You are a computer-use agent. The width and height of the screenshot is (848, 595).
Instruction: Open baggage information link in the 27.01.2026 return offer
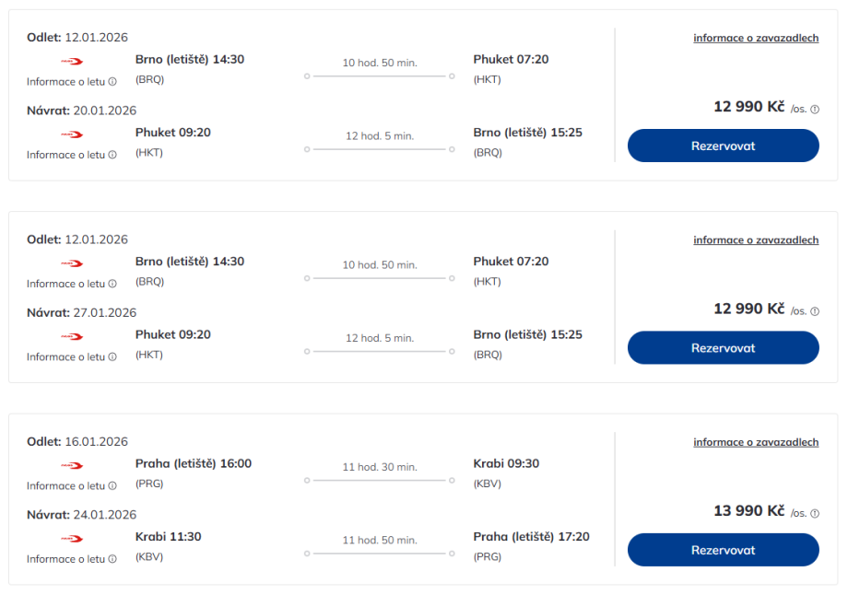[x=756, y=240]
